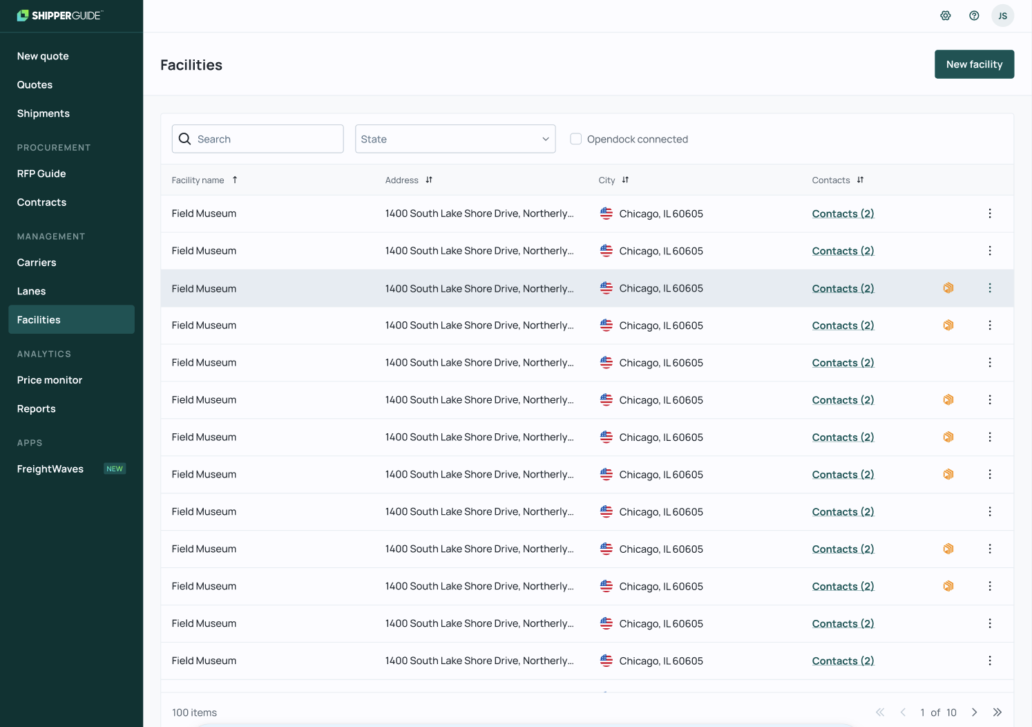Click the New facility button
This screenshot has height=727, width=1032.
pyautogui.click(x=974, y=64)
